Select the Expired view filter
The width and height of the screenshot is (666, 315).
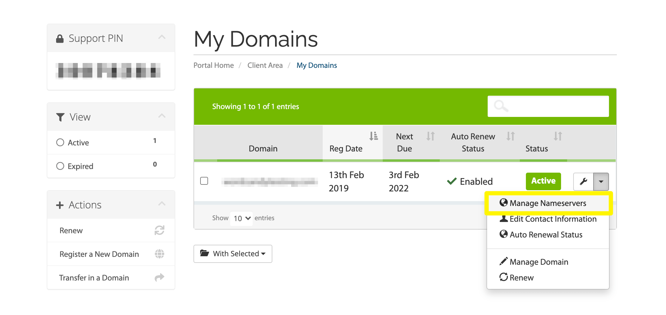pos(60,166)
